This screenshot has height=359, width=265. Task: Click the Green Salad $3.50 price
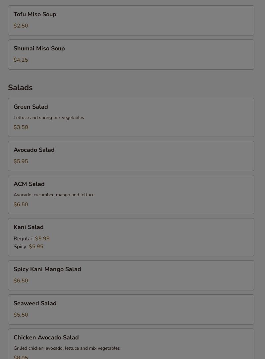pyautogui.click(x=21, y=127)
